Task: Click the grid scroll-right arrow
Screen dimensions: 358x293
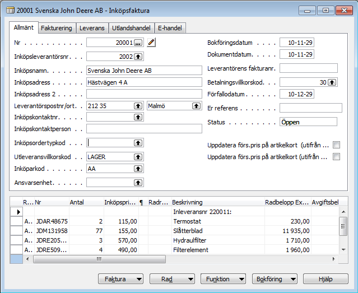Action: 334,259
